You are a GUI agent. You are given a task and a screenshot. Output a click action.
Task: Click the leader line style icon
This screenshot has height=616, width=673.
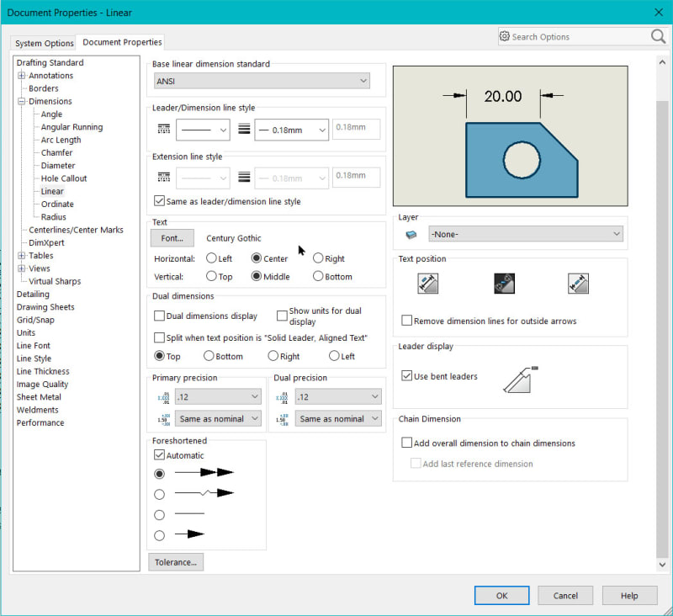164,129
